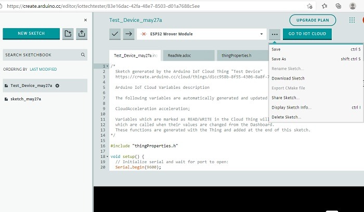This screenshot has height=212, width=364.
Task: Click the search magnifier icon
Action: point(83,55)
